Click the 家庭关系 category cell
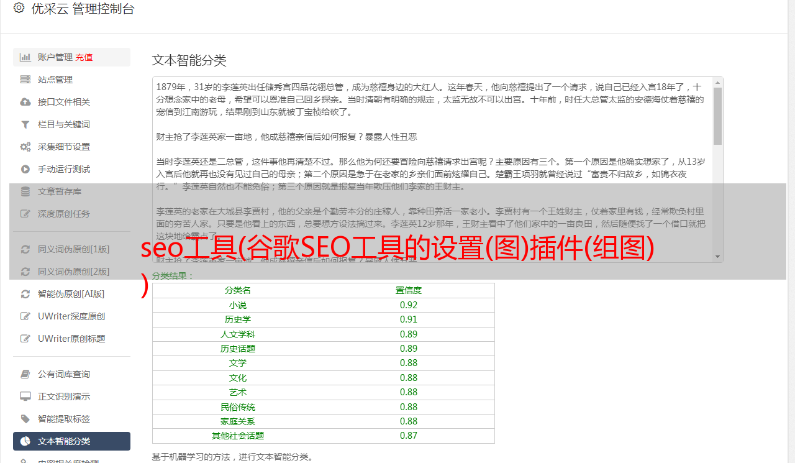Image resolution: width=795 pixels, height=463 pixels. tap(238, 421)
